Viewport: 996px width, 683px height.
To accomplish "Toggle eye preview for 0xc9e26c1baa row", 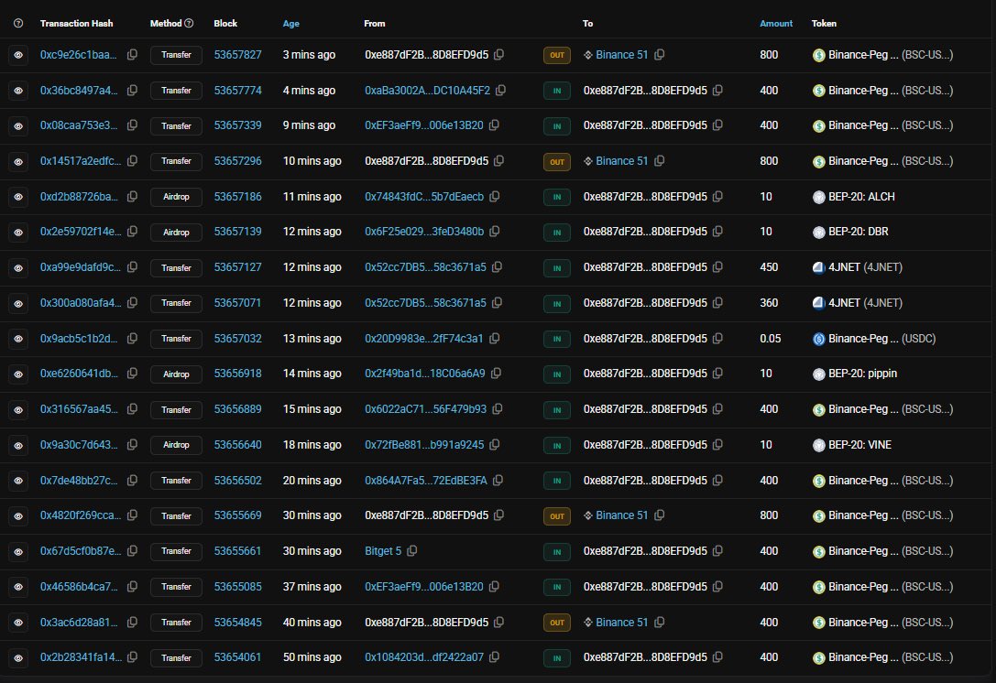I will pyautogui.click(x=18, y=55).
